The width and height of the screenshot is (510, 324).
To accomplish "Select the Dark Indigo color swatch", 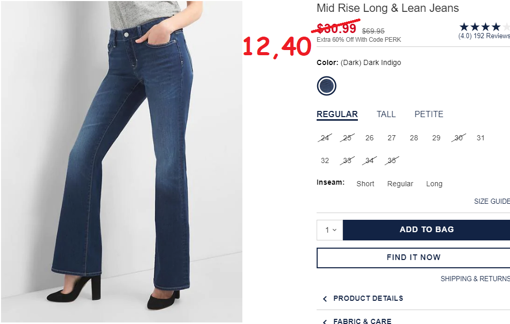I will (326, 86).
